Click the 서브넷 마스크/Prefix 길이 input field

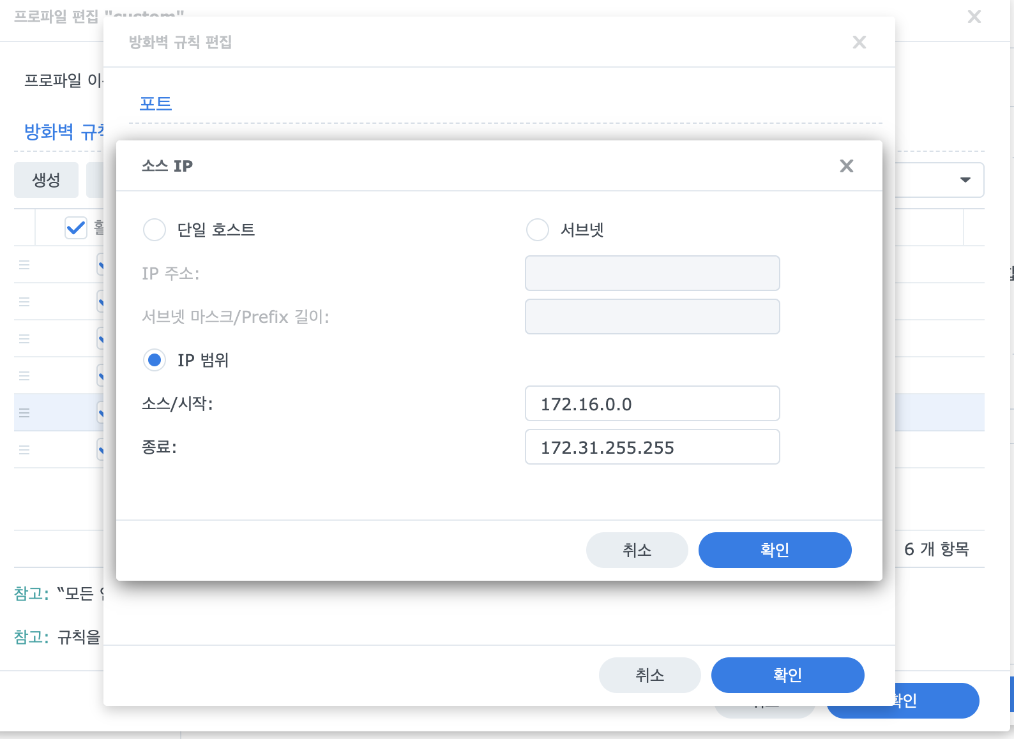tap(652, 317)
